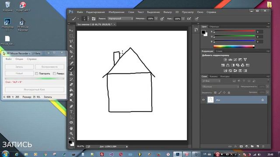Select the Dodge tool
This screenshot has height=157, width=280.
[71, 101]
